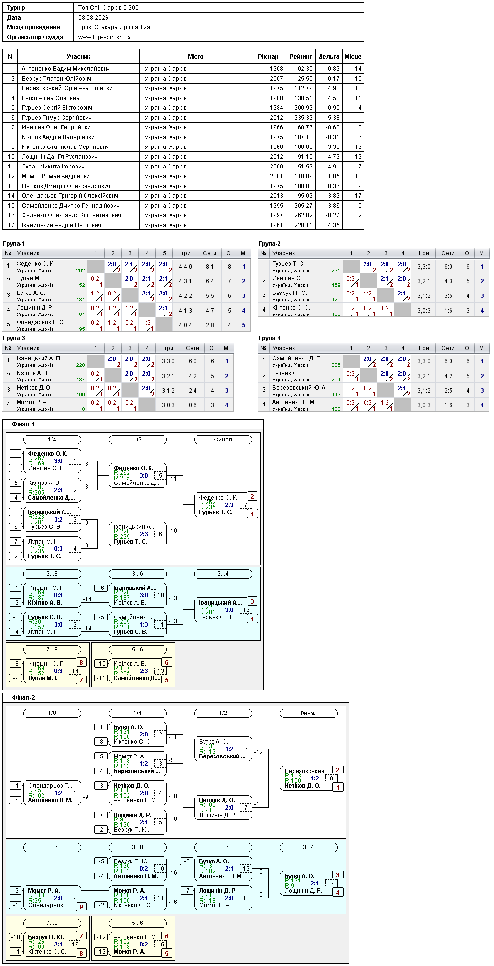The width and height of the screenshot is (494, 966).
Task: Click the tournament name Топ Спін Харків 0-300
Action: click(x=108, y=8)
